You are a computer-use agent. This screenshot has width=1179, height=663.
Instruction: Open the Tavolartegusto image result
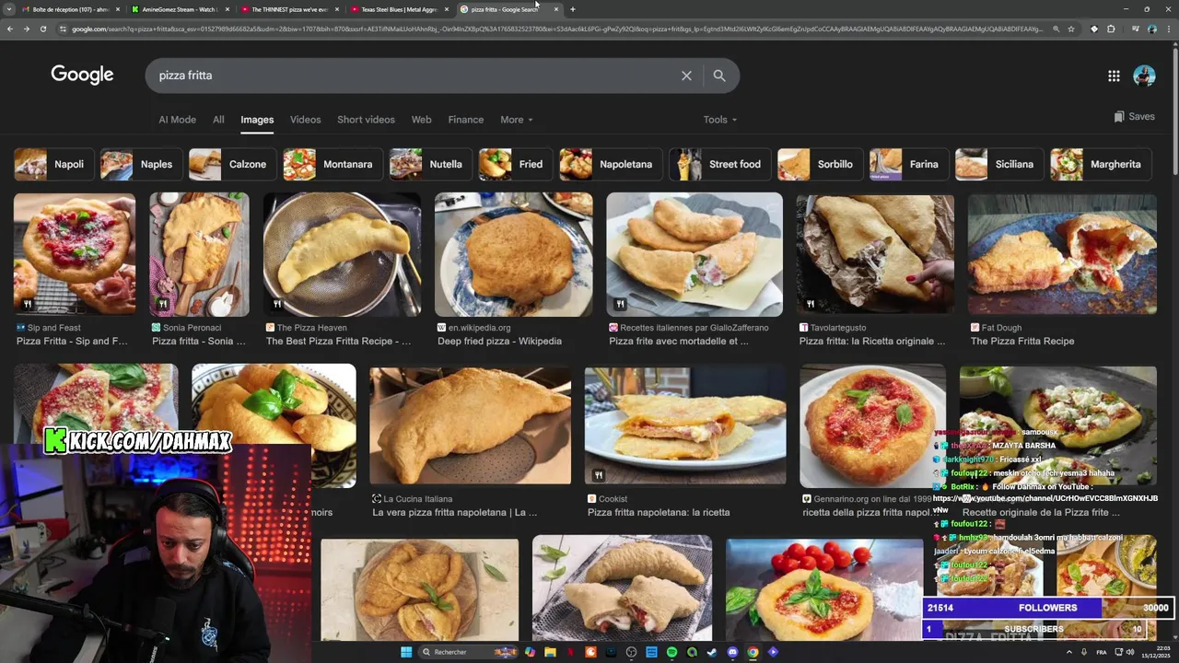point(875,254)
